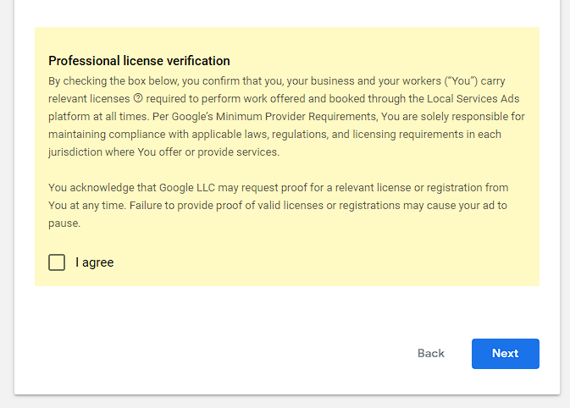Click the help icon beside relevant licenses
Viewport: 570px width, 408px height.
pyautogui.click(x=138, y=99)
